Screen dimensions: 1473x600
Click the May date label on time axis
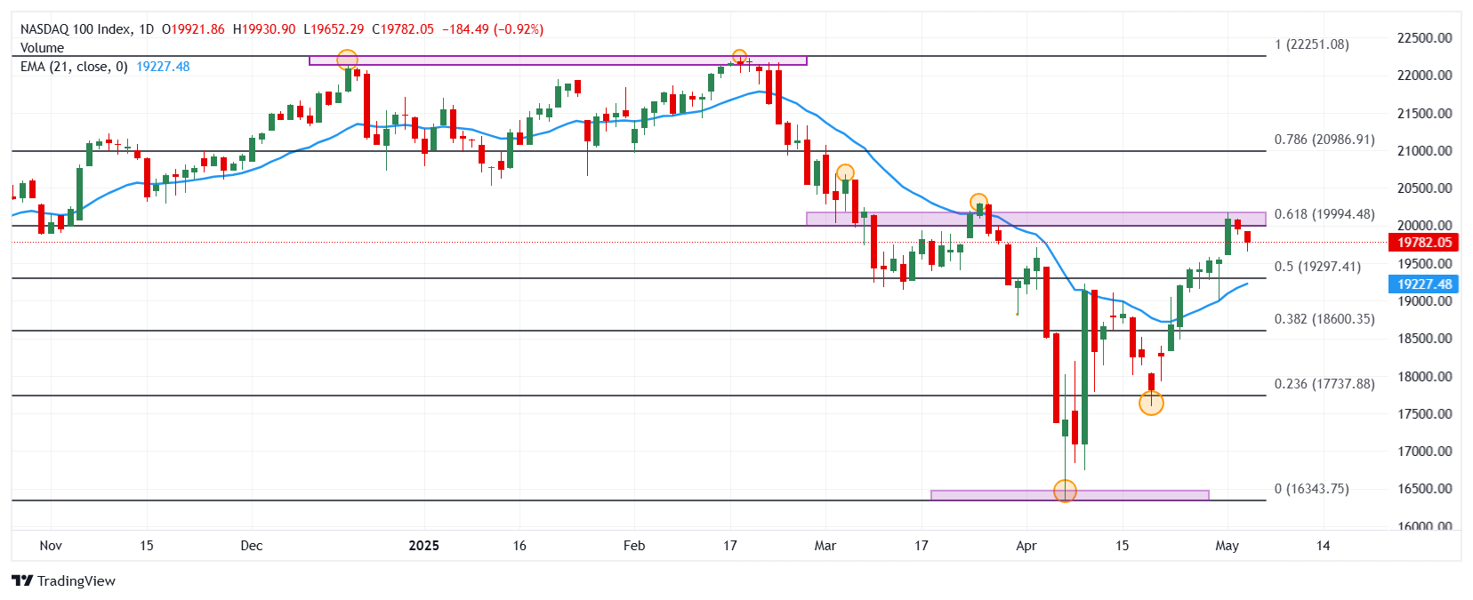click(1227, 546)
